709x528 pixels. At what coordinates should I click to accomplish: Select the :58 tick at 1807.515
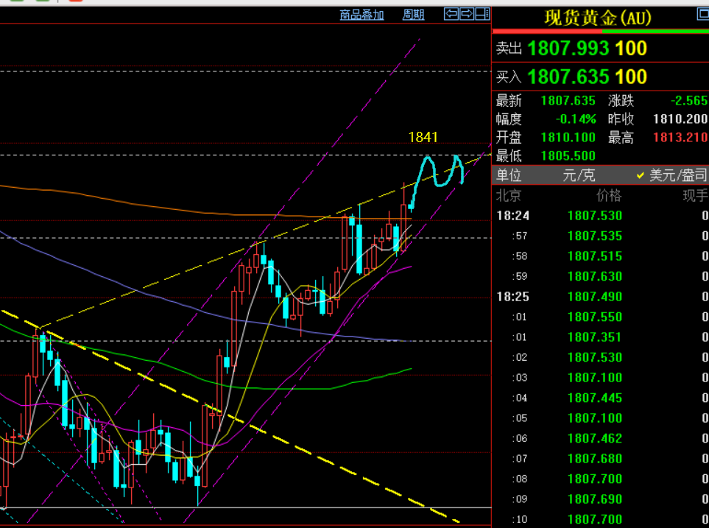tap(601, 256)
